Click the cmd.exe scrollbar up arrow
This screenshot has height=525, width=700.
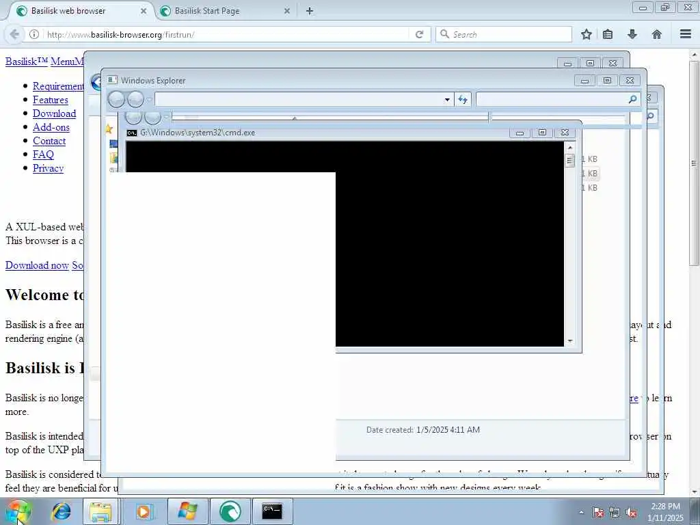click(x=569, y=148)
